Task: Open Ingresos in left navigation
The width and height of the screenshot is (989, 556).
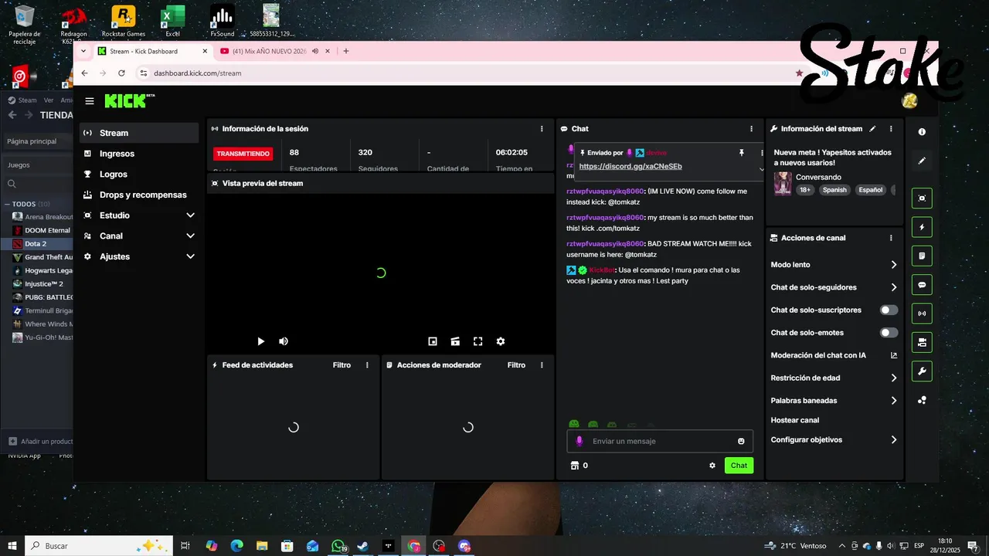Action: [x=139, y=154]
